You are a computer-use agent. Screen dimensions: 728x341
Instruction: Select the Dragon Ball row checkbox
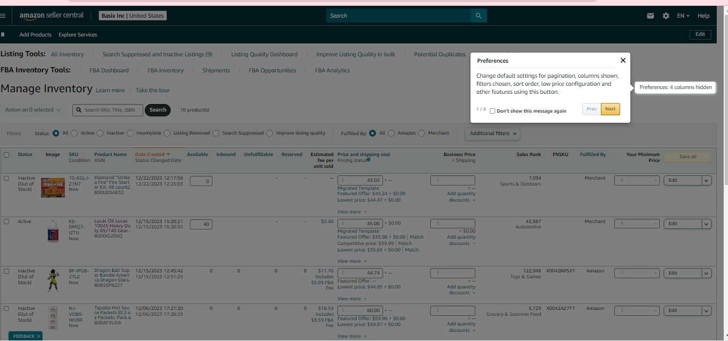pyautogui.click(x=6, y=271)
